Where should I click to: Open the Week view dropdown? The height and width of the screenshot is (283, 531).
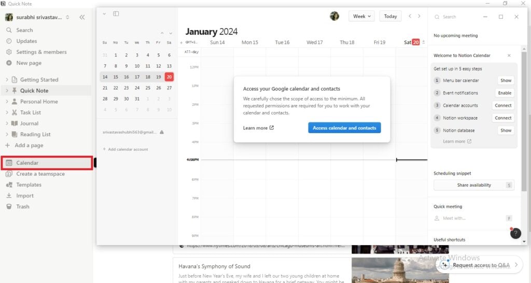(361, 16)
